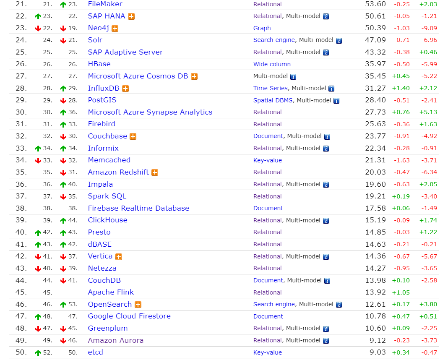448x360 pixels.
Task: Click the info icon in the InfluxDB row
Action: pyautogui.click(x=331, y=89)
